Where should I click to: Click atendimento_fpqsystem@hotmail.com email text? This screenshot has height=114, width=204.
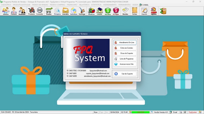pos(97,76)
